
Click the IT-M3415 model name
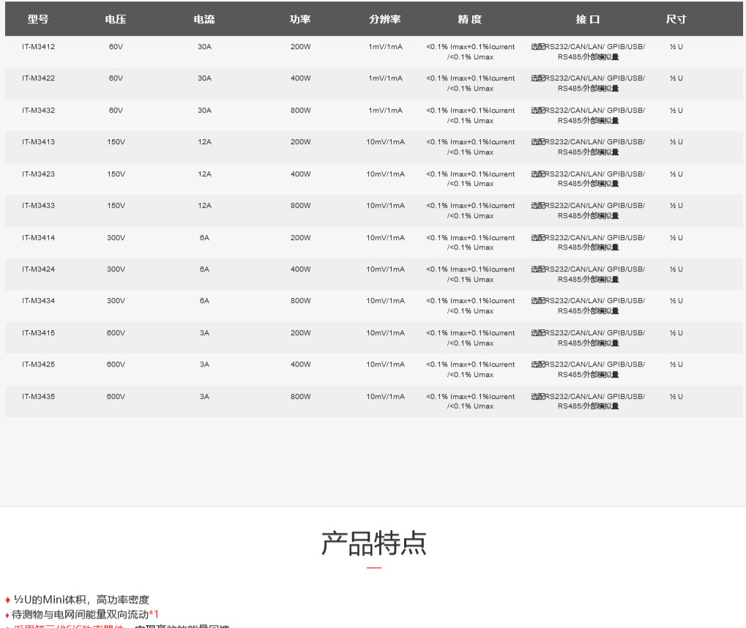38,333
